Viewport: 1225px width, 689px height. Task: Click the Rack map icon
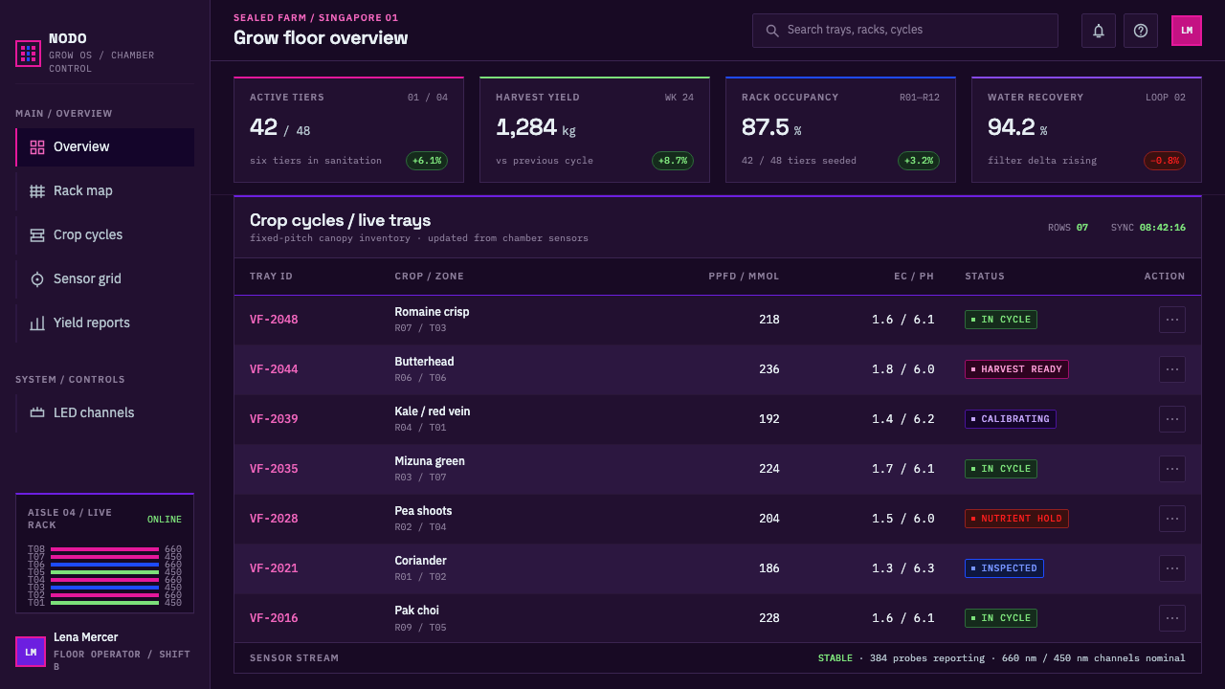pyautogui.click(x=37, y=191)
